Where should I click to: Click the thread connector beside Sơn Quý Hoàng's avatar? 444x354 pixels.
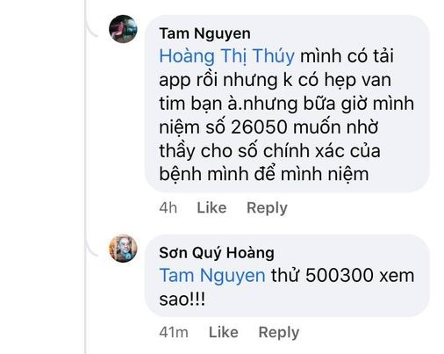pos(92,249)
